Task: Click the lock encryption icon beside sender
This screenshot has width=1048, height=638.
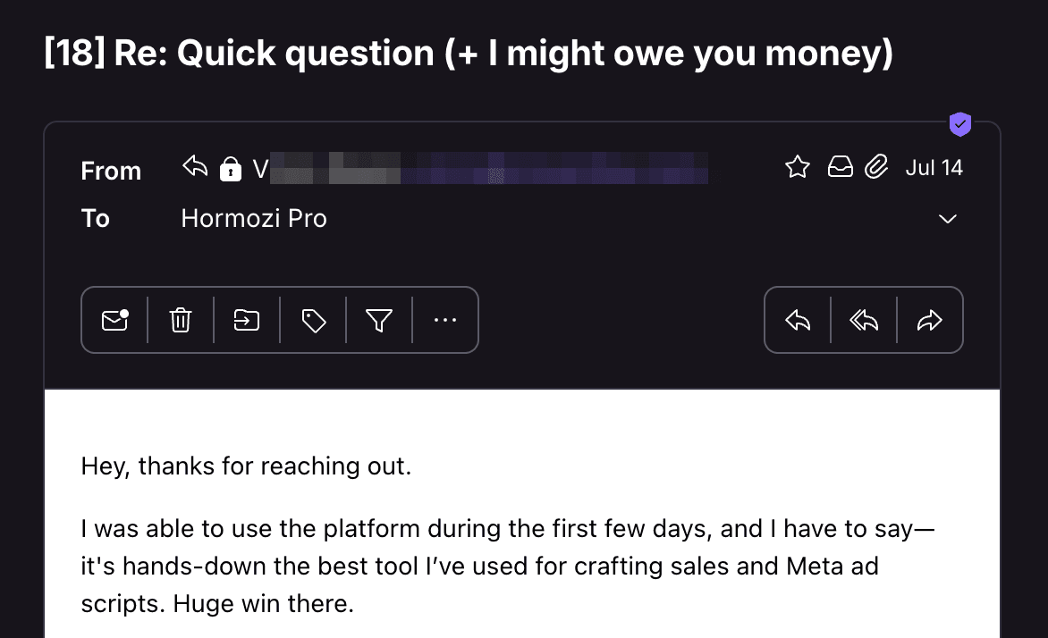Action: (x=231, y=169)
